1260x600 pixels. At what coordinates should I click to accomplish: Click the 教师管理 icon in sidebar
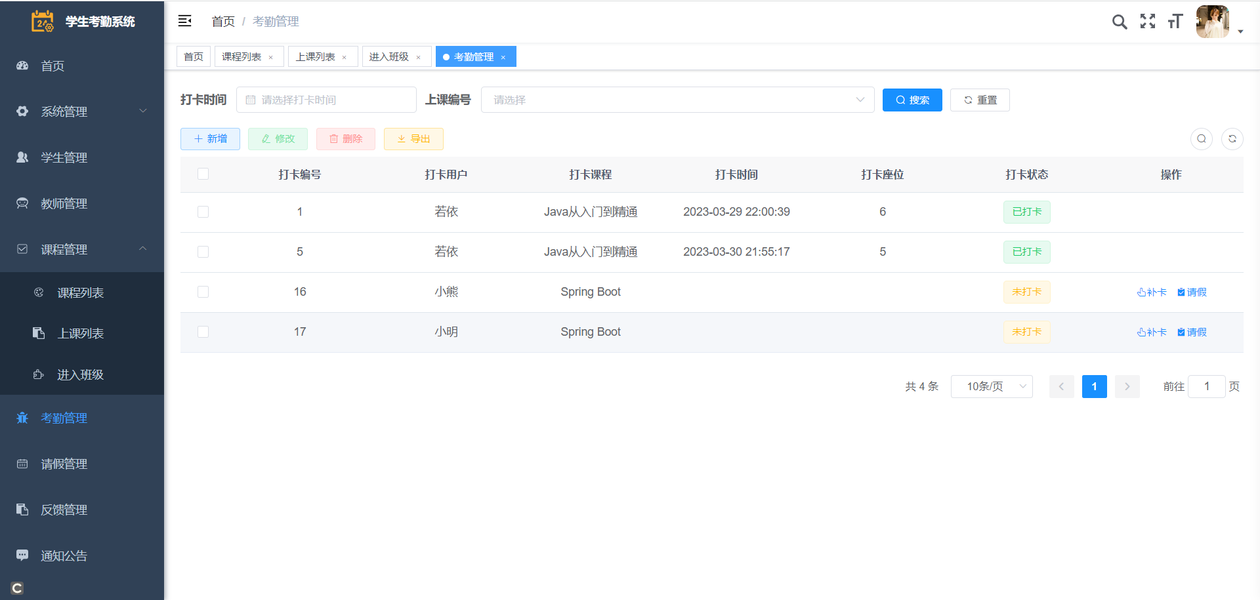coord(22,203)
